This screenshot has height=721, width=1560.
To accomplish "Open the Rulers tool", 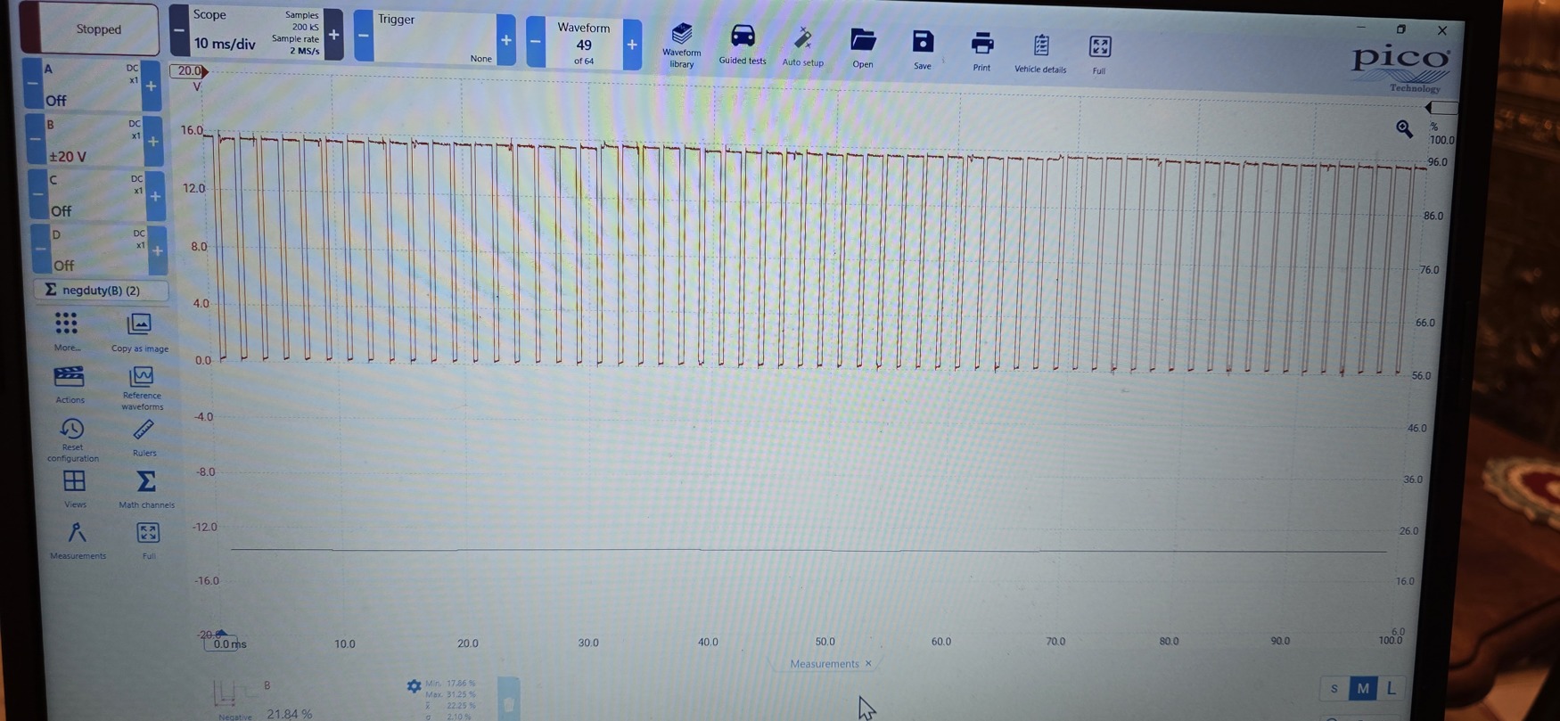I will [144, 438].
